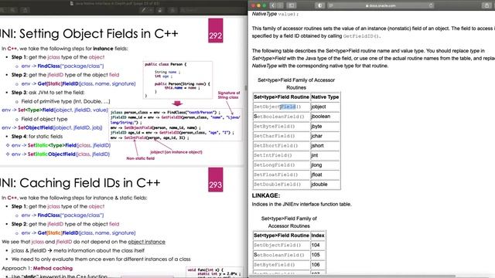Open Safari's privacy report shield
The image size is (495, 278).
319,5
